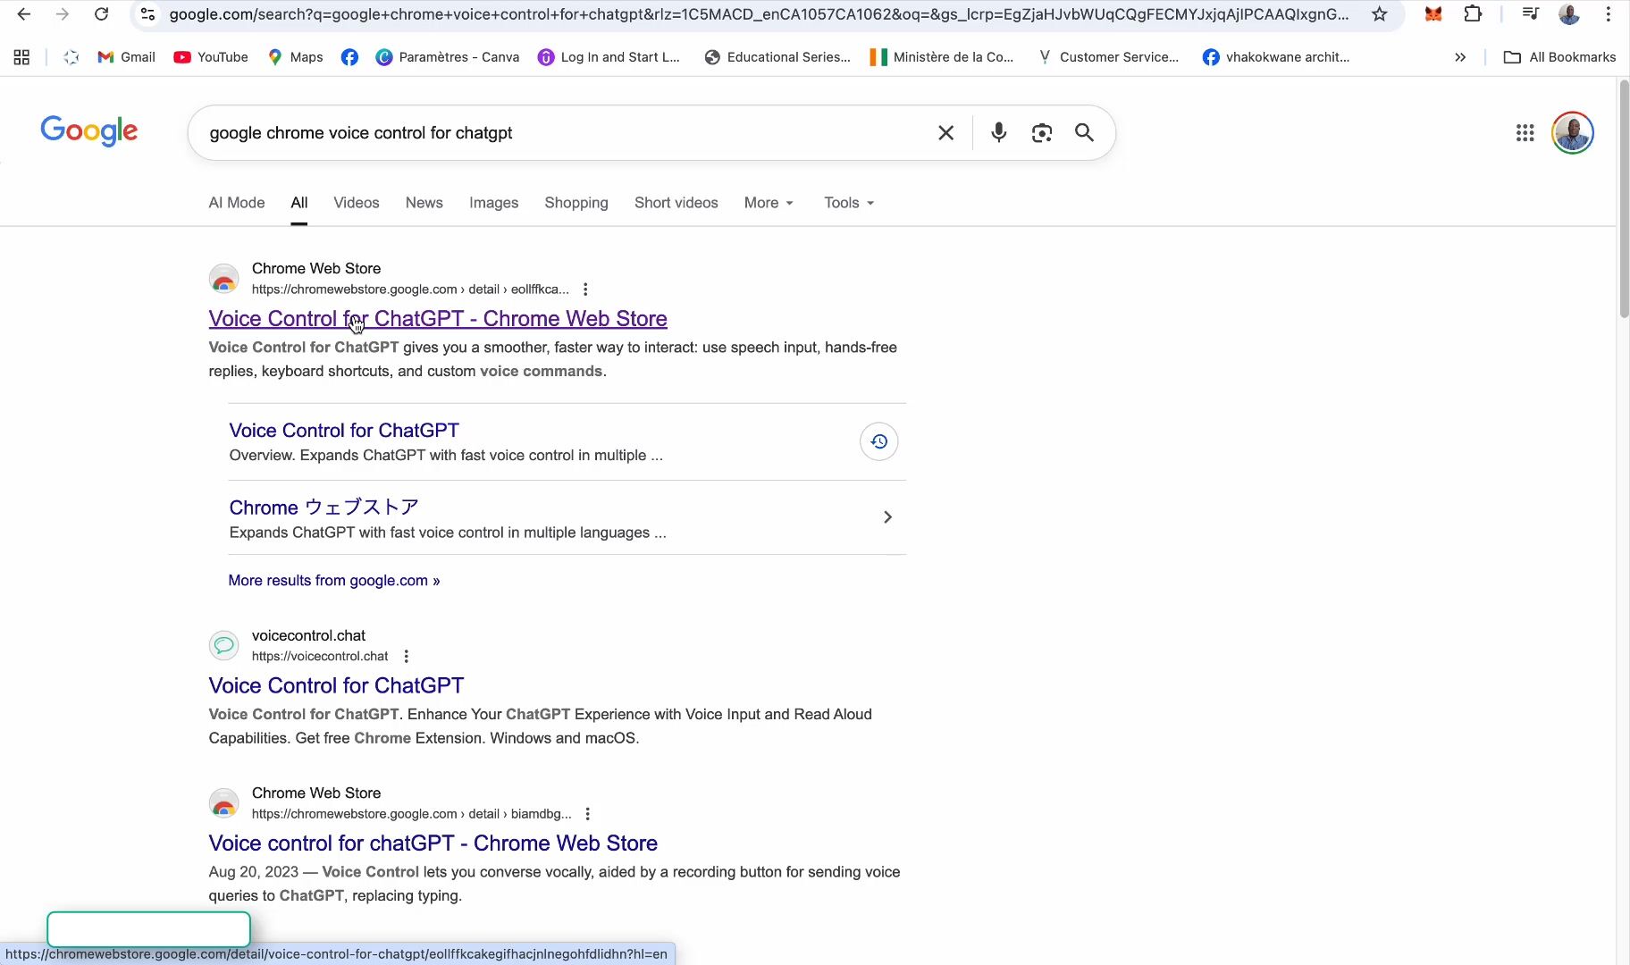Click the magnifier search button
1630x965 pixels.
(1084, 133)
